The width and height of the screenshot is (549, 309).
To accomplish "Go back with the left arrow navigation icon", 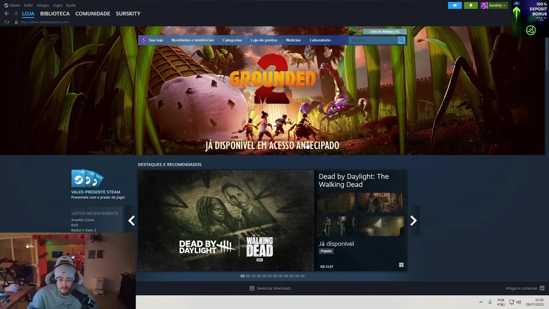I will click(6, 14).
